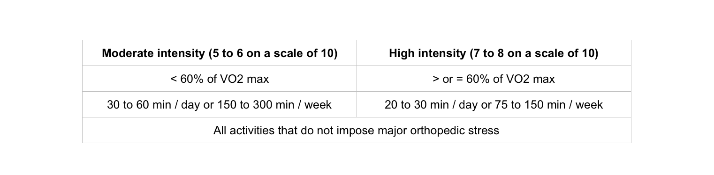Select the cell starting '20 to 30 min'
The height and width of the screenshot is (175, 714).
click(494, 104)
